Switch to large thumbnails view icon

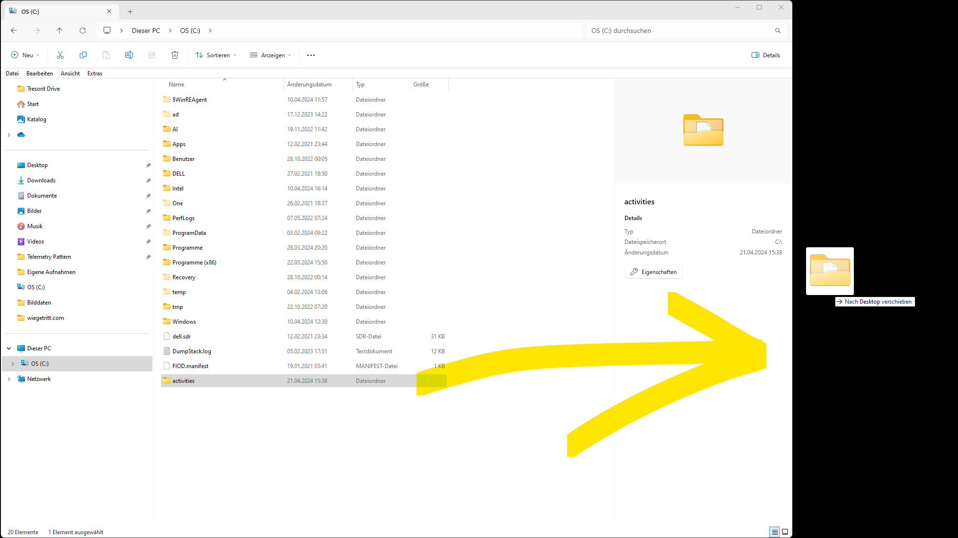click(785, 532)
